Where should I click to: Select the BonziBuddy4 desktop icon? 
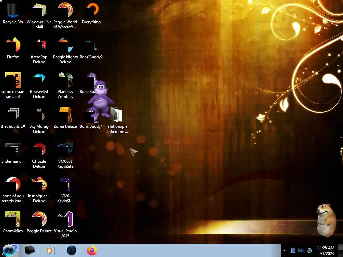tap(91, 120)
